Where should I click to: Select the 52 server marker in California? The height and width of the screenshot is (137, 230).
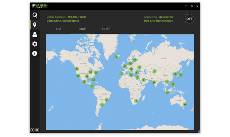78,76
